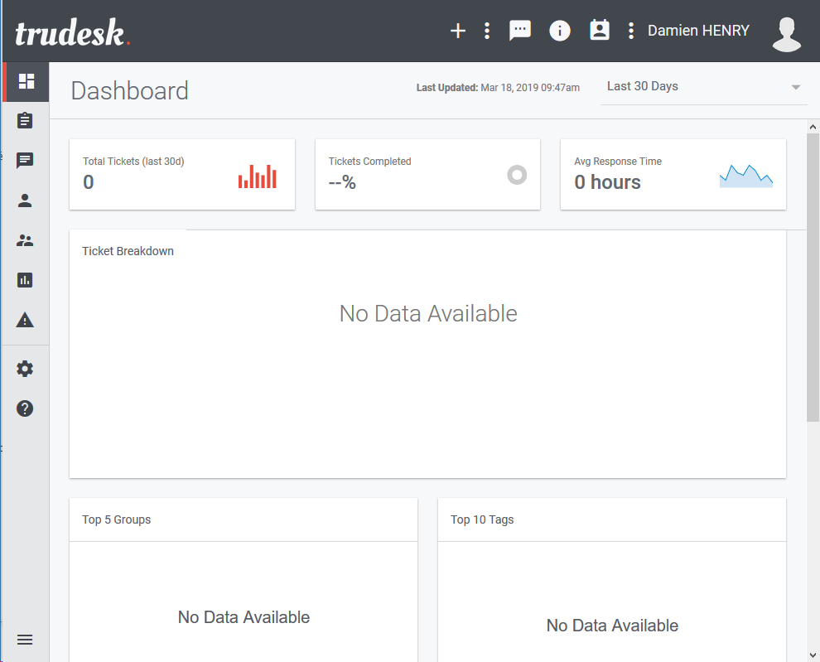Open the vertical dots menu beside Damien HENRY

tap(631, 31)
